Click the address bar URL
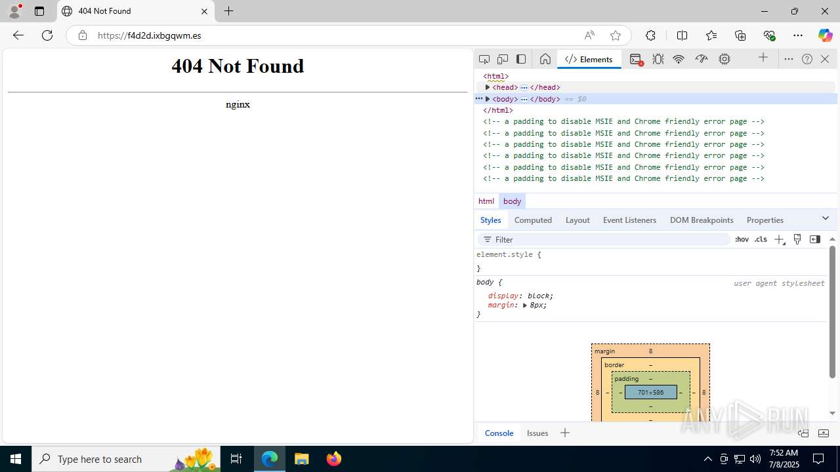Screen dimensions: 840x472 click(x=149, y=35)
